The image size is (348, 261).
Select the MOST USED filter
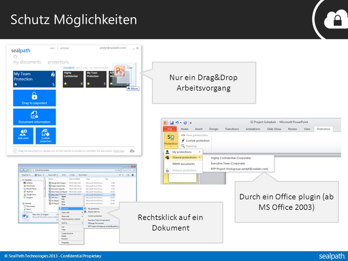click(x=82, y=68)
